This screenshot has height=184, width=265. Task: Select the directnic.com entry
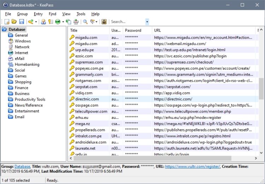click(164, 99)
